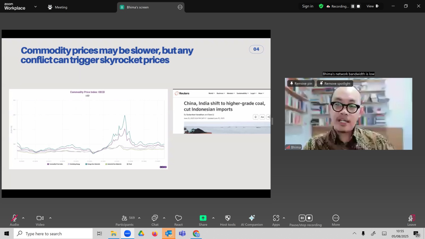Image resolution: width=425 pixels, height=239 pixels.
Task: Expand the Video options arrow
Action: point(50,218)
